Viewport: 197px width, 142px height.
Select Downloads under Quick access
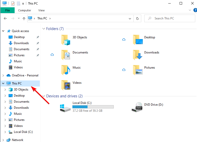click(21, 43)
